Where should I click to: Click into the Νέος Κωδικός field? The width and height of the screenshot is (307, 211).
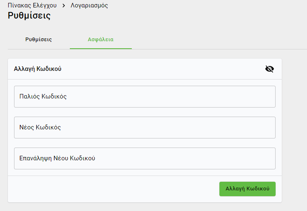pyautogui.click(x=145, y=127)
